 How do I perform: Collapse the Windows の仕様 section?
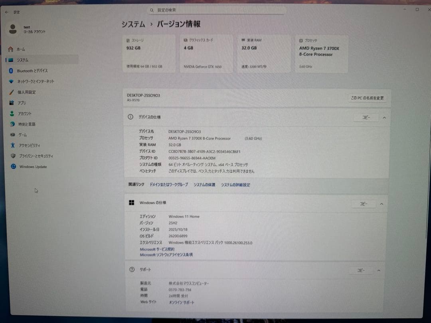[381, 204]
